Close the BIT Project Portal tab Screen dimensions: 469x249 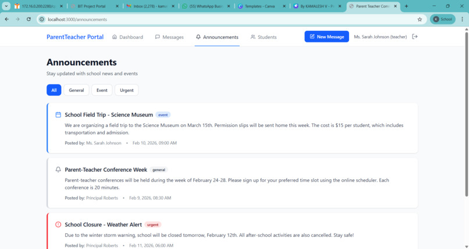pos(118,6)
